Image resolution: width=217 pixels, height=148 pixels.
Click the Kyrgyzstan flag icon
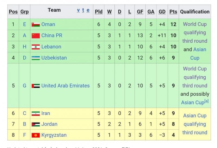(36, 135)
